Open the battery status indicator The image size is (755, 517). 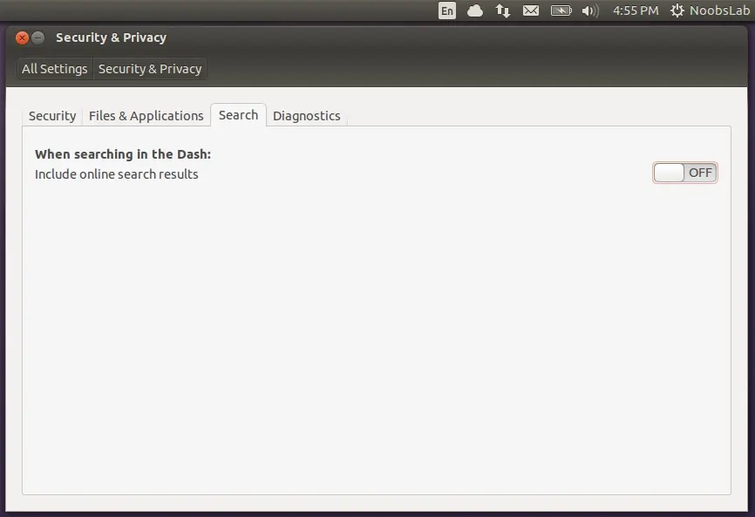coord(561,10)
